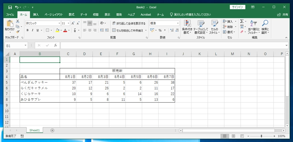Expand the Name Box dropdown
Image resolution: width=293 pixels, height=142 pixels.
(x=26, y=45)
